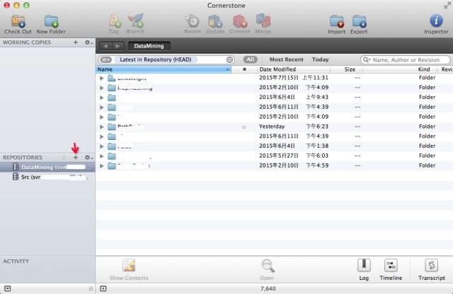Viewport: 453px width, 294px height.
Task: Click the Name, Author or Revision search field
Action: (406, 60)
